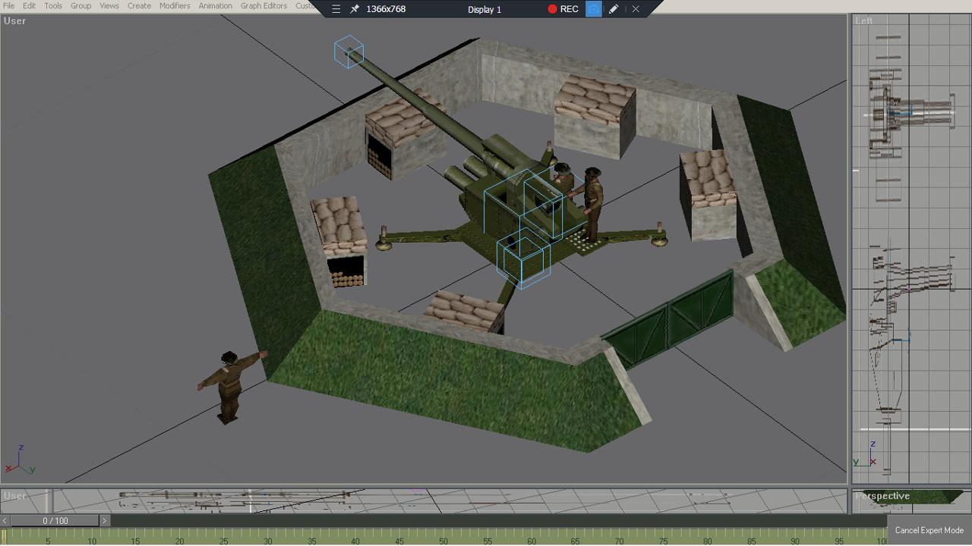
Task: Select the Display 1 label in recorder bar
Action: point(484,9)
